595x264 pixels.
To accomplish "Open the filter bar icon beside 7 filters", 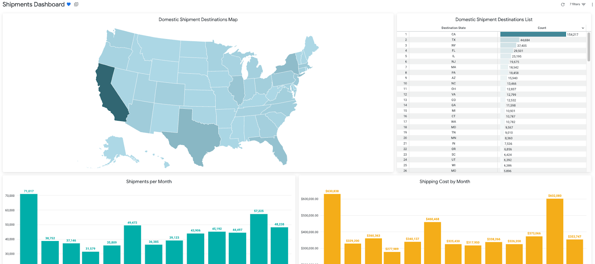I will 583,4.
